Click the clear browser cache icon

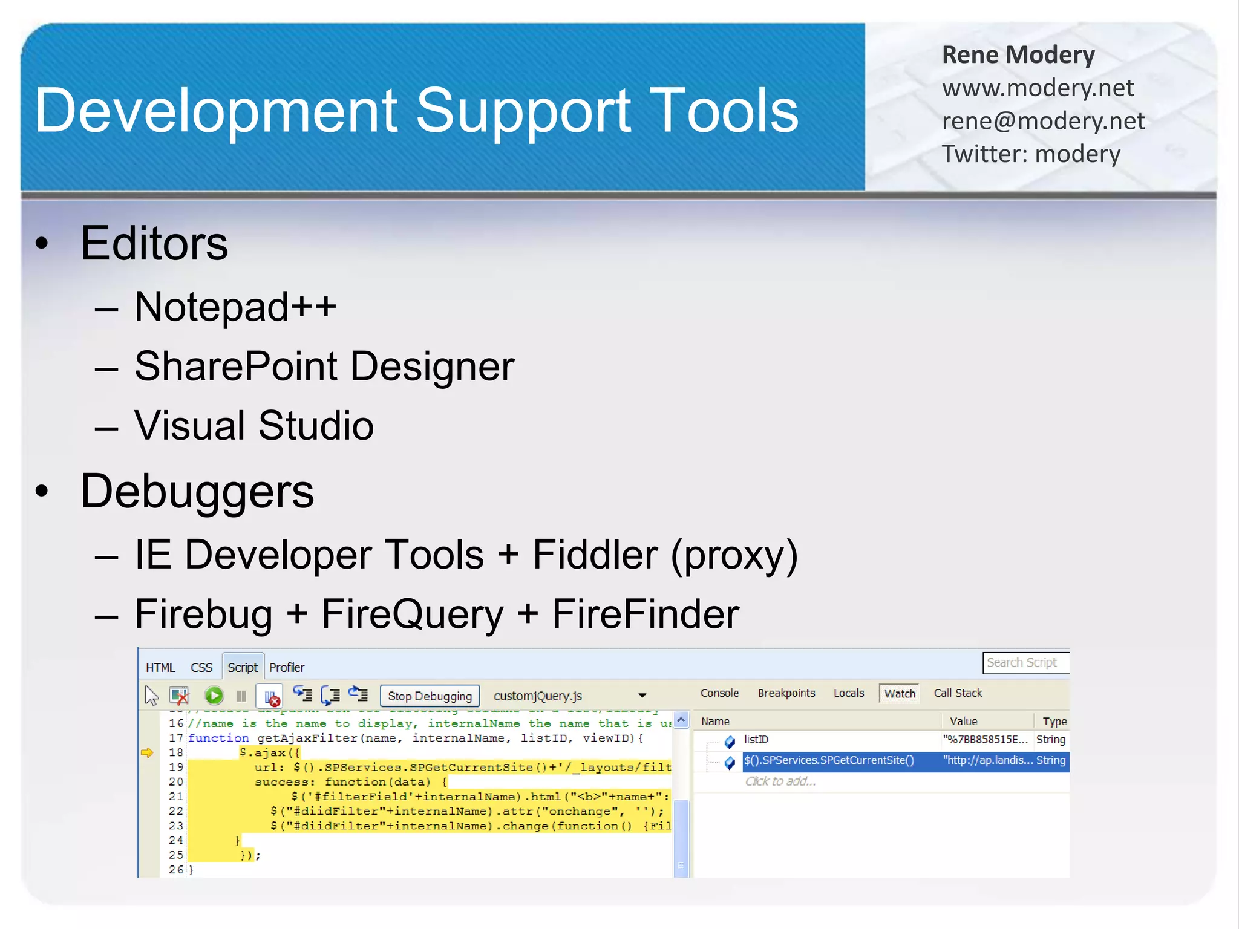point(180,696)
